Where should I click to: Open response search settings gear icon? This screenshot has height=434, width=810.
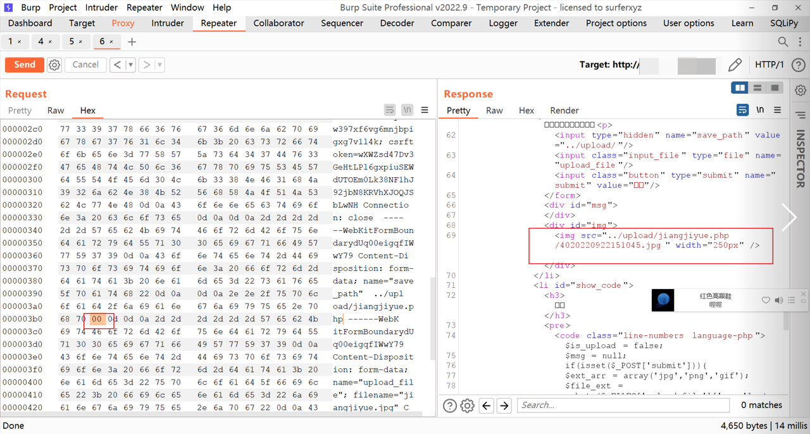point(467,406)
